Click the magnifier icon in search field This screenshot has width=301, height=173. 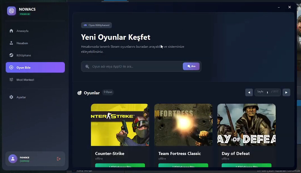87,66
